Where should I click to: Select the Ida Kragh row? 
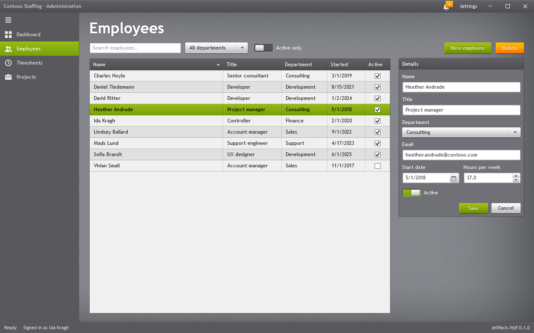240,121
